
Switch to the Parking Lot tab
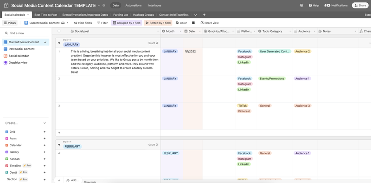pos(121,15)
